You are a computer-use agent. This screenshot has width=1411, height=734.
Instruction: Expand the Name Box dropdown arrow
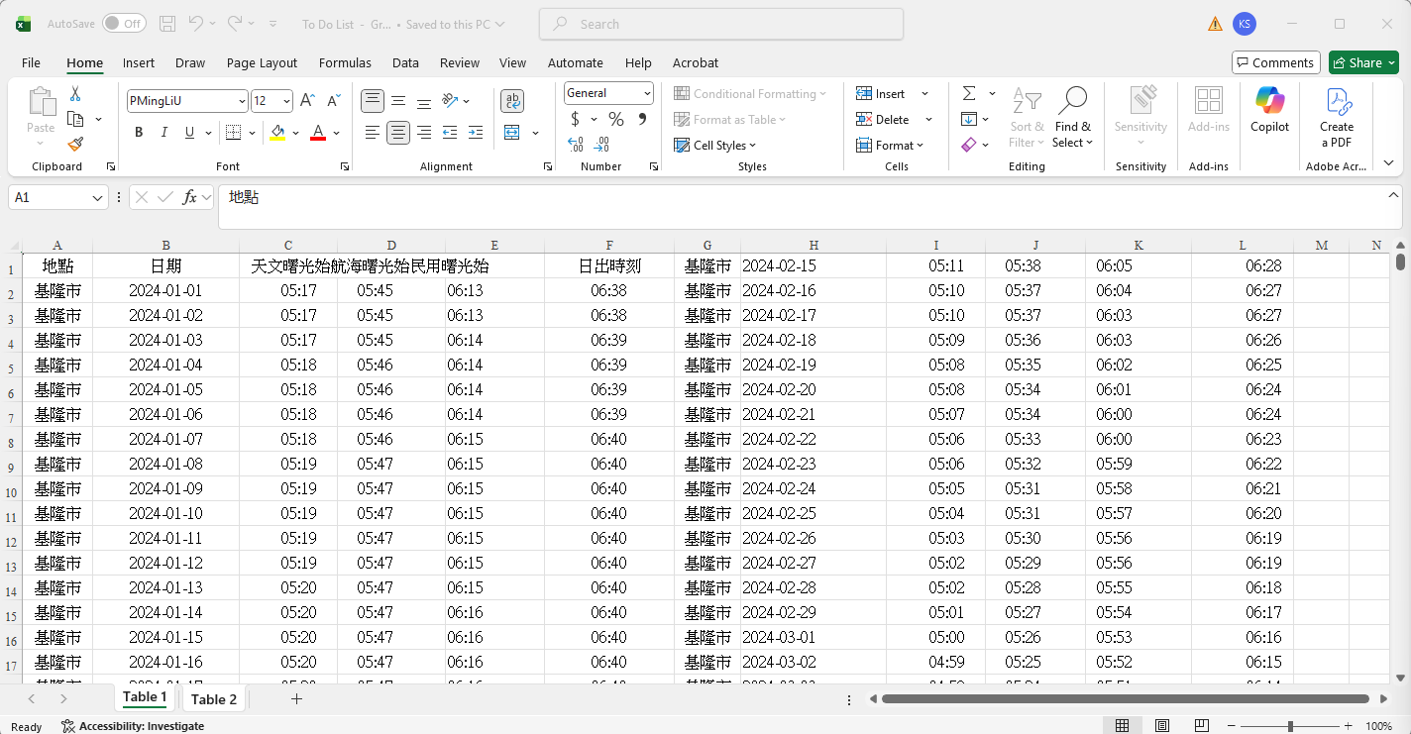click(97, 198)
